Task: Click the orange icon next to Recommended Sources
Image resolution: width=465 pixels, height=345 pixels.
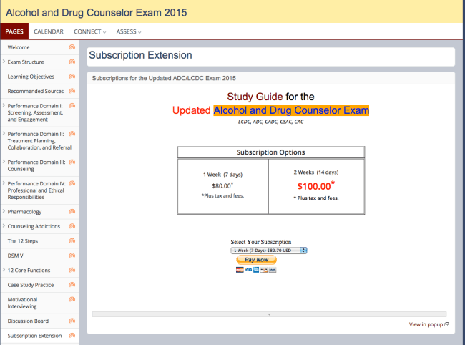Action: pos(72,91)
